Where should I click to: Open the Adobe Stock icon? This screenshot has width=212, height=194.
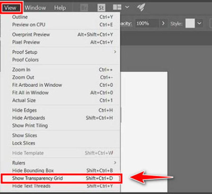click(x=101, y=8)
